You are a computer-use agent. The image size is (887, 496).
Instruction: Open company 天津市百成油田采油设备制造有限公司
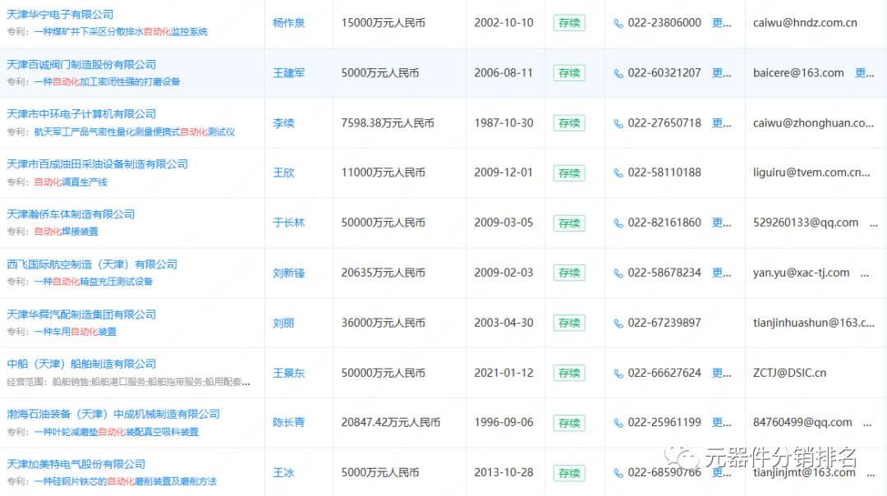pos(97,164)
